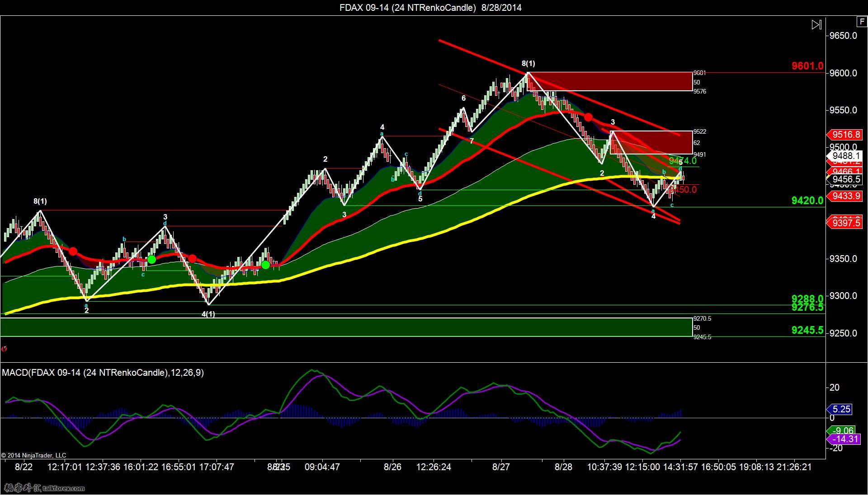Click the purple -14.31 MACD signal marker
The image size is (868, 495).
tap(844, 439)
